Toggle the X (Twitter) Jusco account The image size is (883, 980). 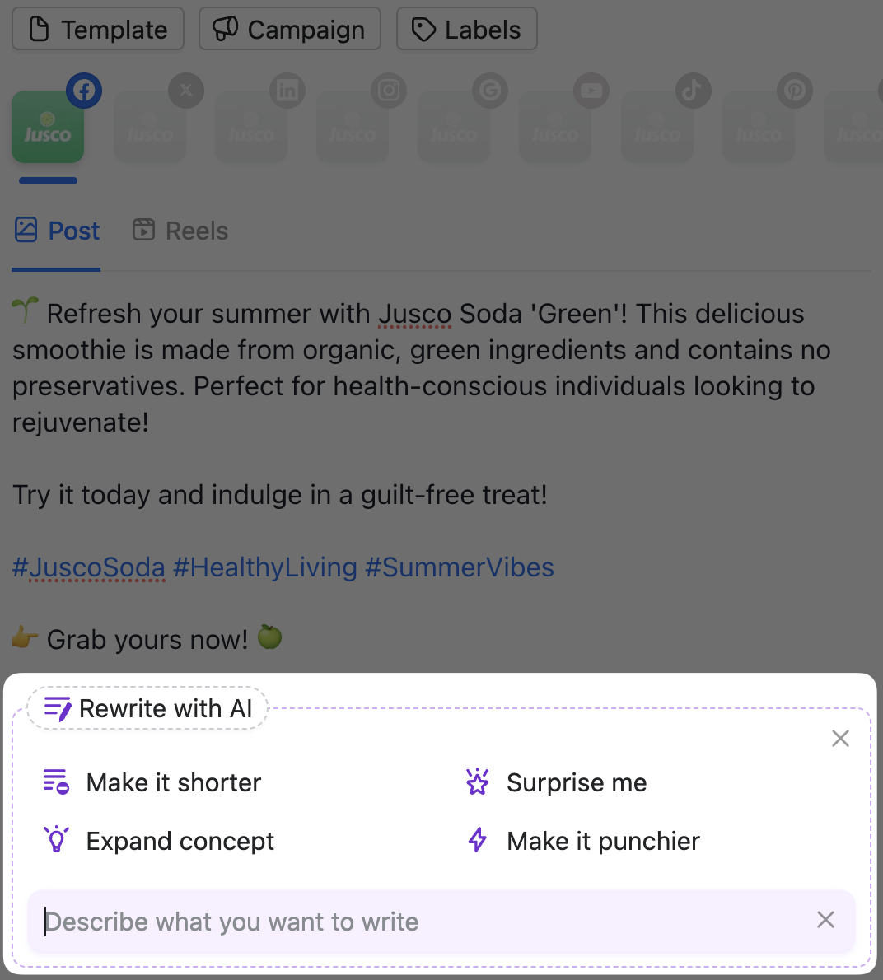(x=149, y=128)
